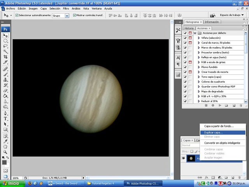Select the Rectangle shape tool

click(x=5, y=129)
